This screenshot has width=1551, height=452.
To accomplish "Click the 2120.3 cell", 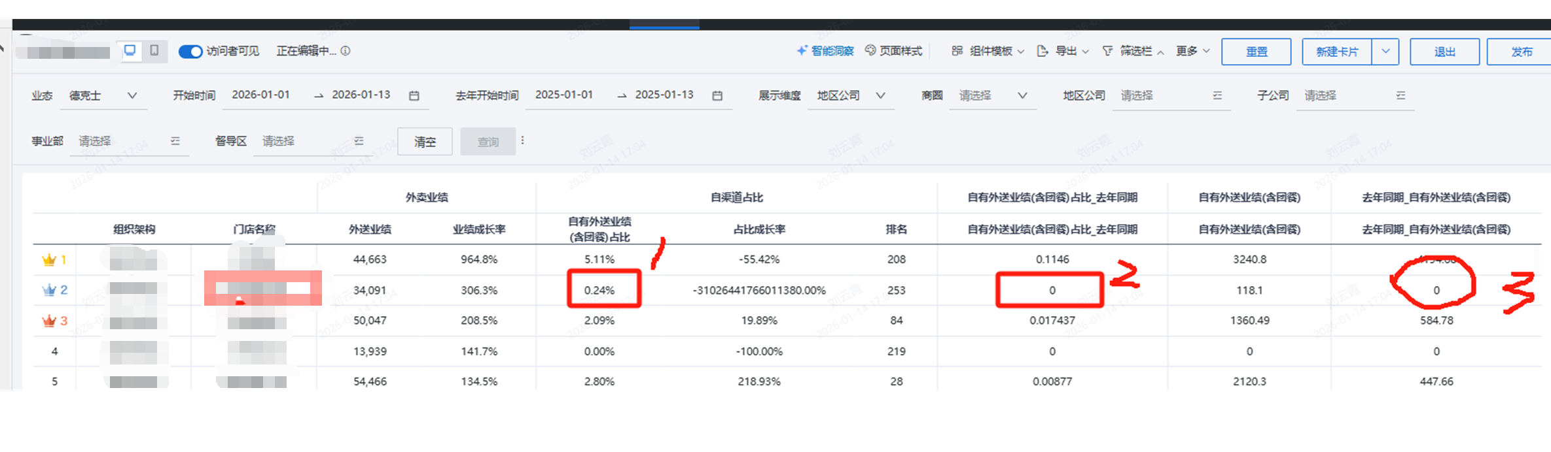I will (x=1249, y=381).
